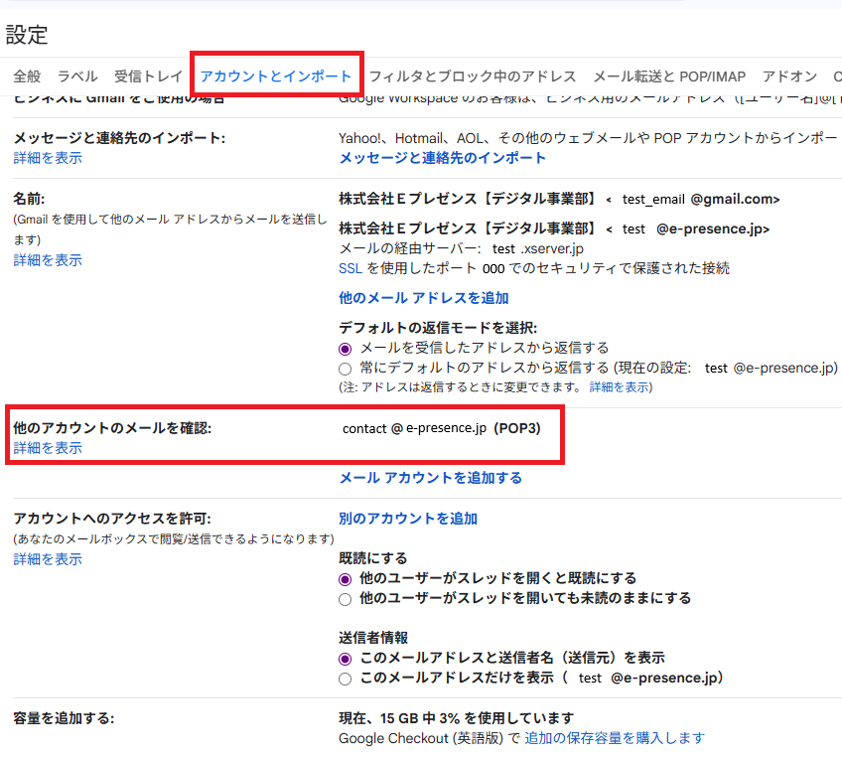The height and width of the screenshot is (759, 842).
Task: Click 詳細を表示 under 他のアカウントのメールを確認
Action: [x=48, y=448]
